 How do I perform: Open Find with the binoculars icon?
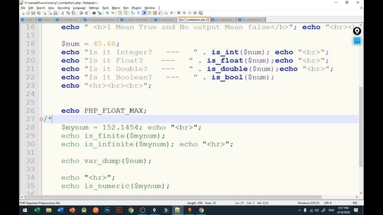(x=94, y=13)
